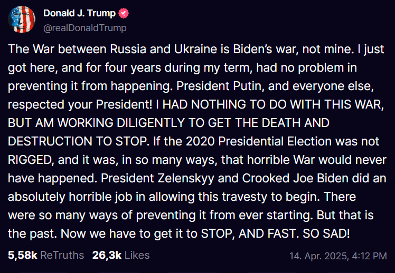Click the name Zelenskyy in post text
The width and height of the screenshot is (395, 273).
coord(186,179)
